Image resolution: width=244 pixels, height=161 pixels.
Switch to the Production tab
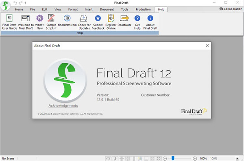click(143, 9)
